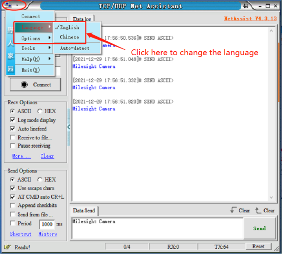Choose Connect in the popup menu
The width and height of the screenshot is (282, 254).
[31, 16]
